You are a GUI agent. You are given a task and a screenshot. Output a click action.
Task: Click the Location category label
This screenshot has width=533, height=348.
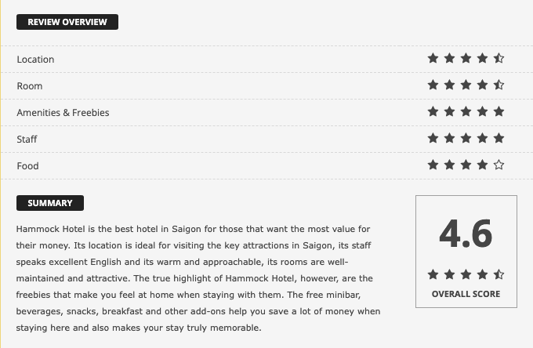[35, 59]
